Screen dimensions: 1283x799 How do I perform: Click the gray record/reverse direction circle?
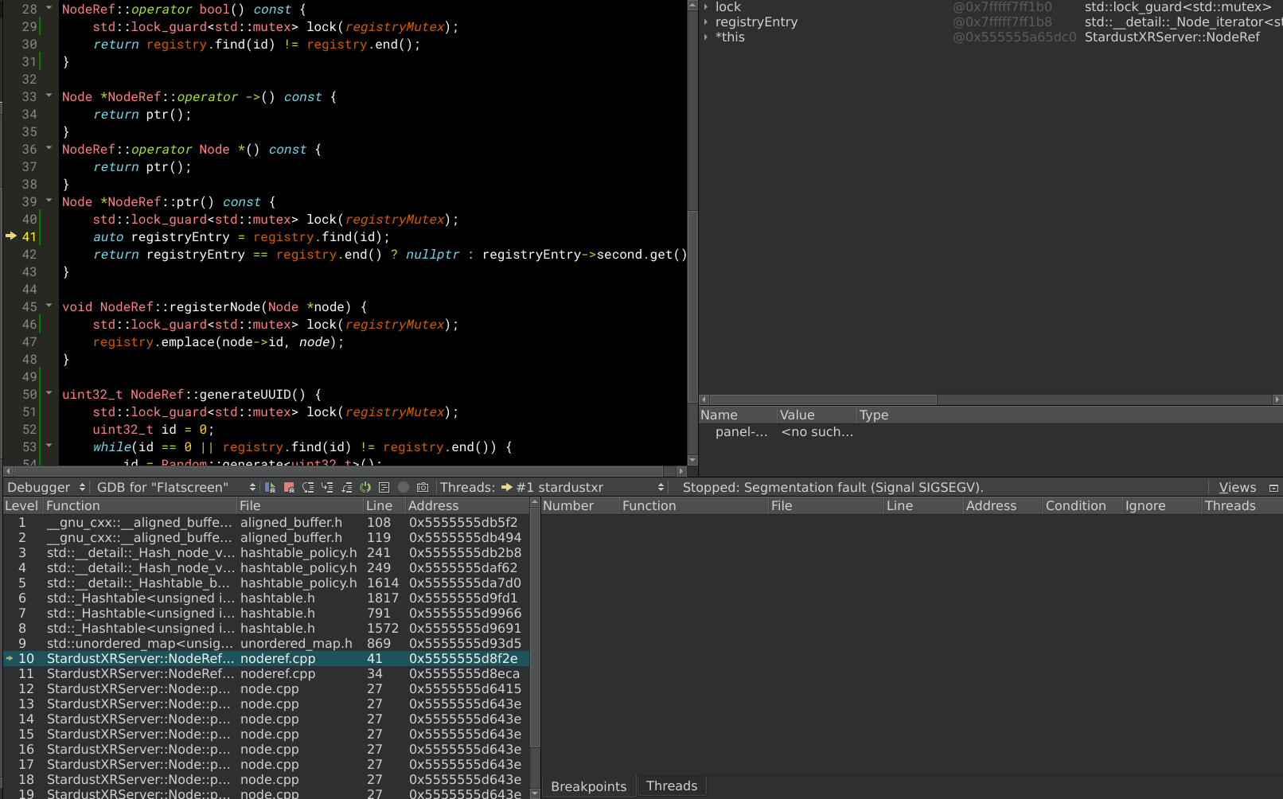click(x=404, y=487)
